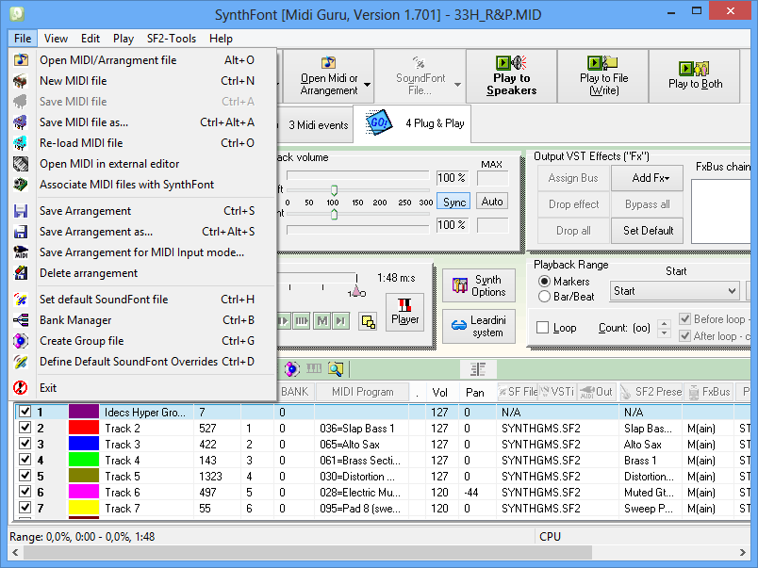
Task: Uncheck Track 3 in the track list
Action: (25, 444)
